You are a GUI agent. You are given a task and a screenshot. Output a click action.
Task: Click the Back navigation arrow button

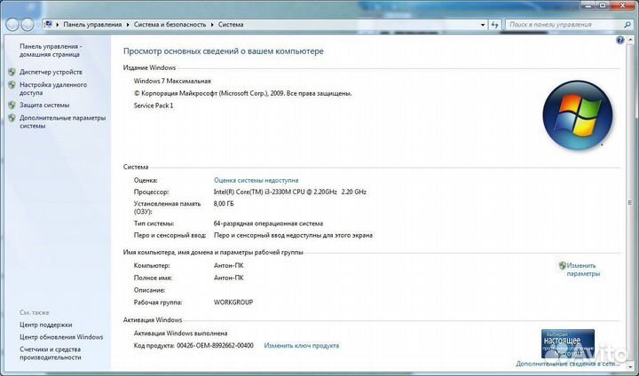pos(12,25)
